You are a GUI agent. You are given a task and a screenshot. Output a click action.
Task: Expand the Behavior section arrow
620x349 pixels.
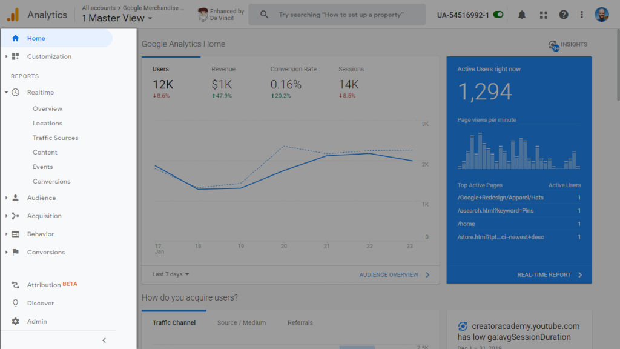6,234
